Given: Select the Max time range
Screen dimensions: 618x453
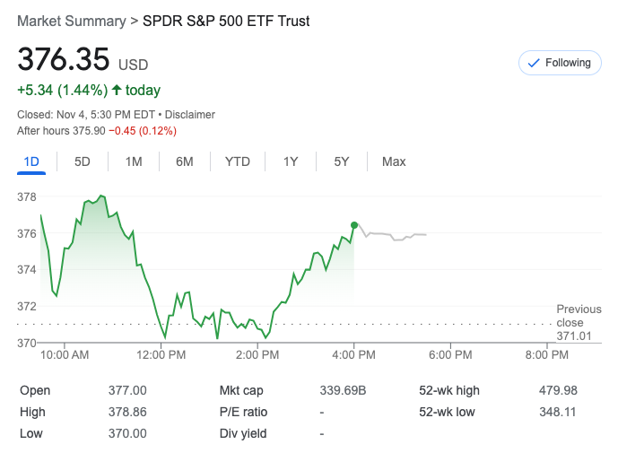Looking at the screenshot, I should tap(394, 161).
